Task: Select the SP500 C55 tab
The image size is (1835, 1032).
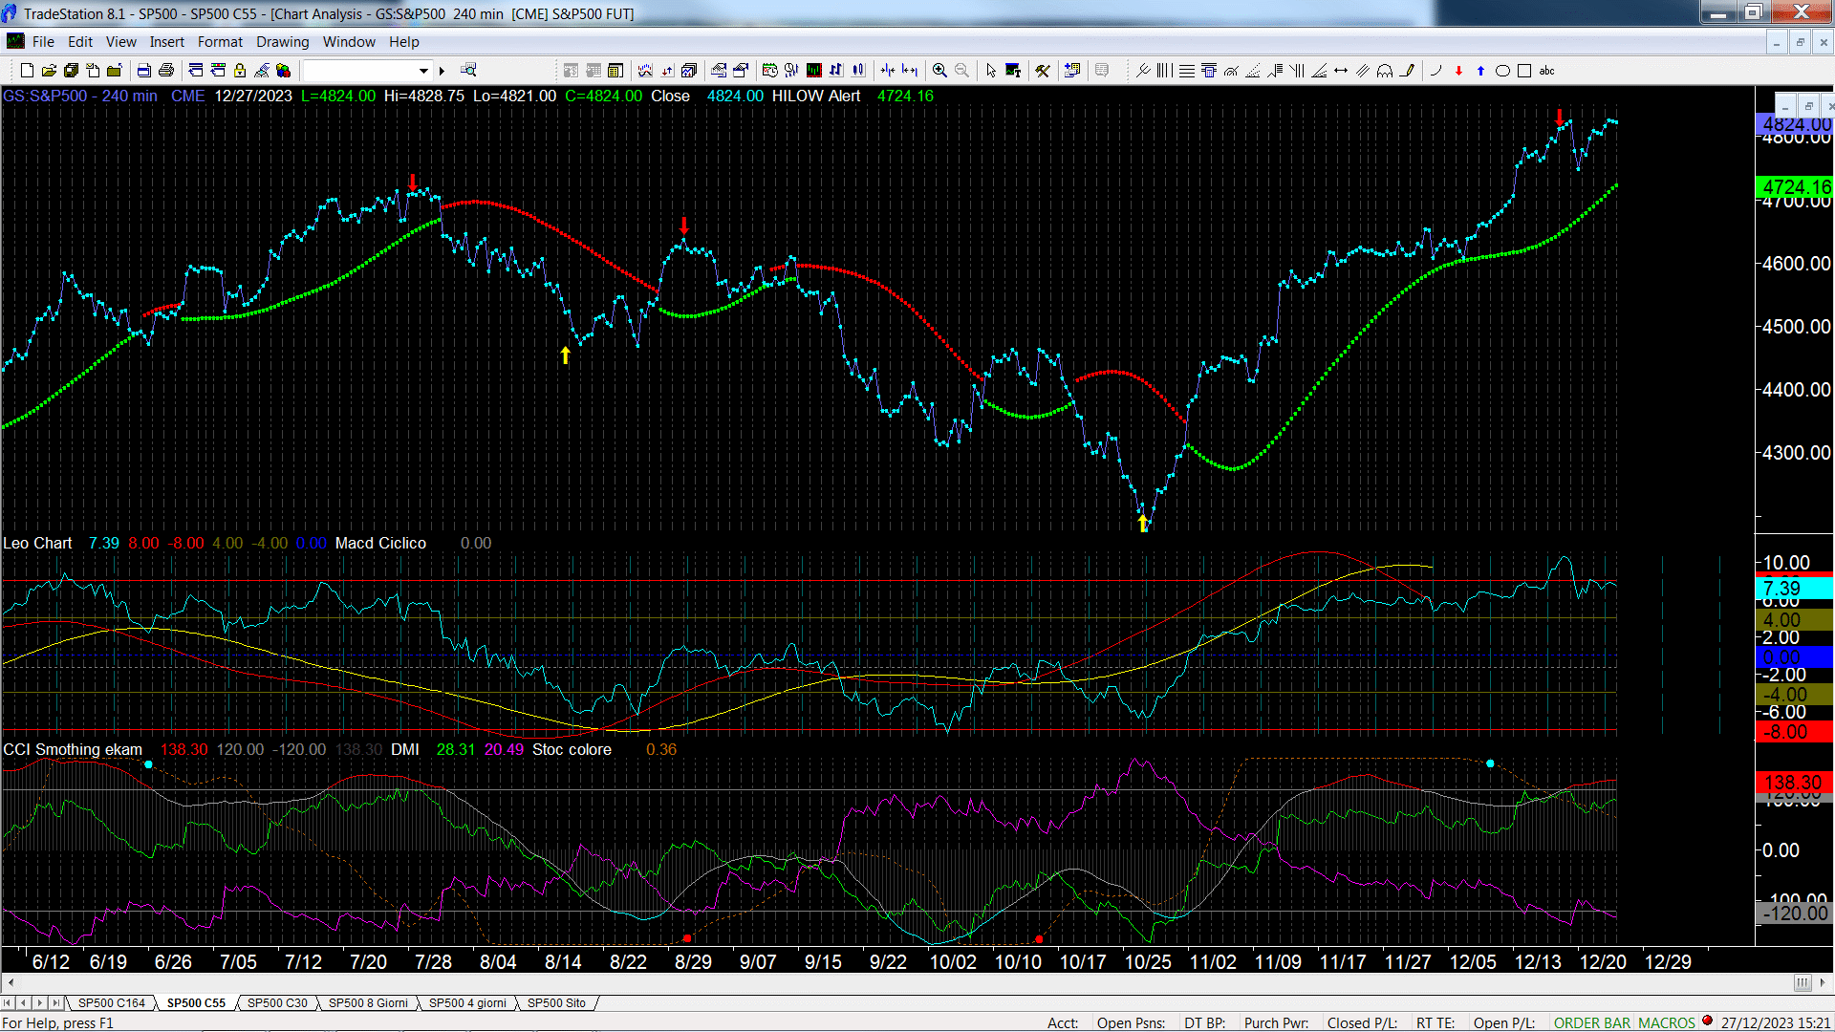Action: coord(196,1003)
